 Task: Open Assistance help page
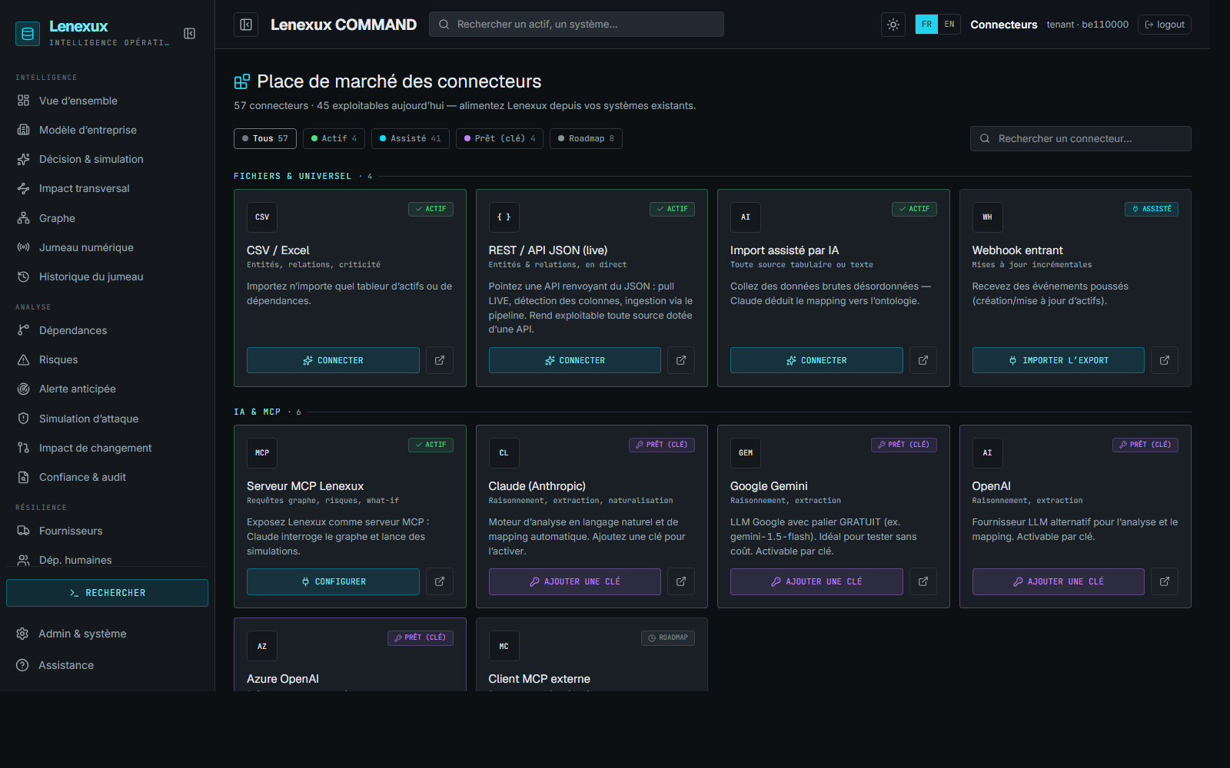pyautogui.click(x=107, y=665)
